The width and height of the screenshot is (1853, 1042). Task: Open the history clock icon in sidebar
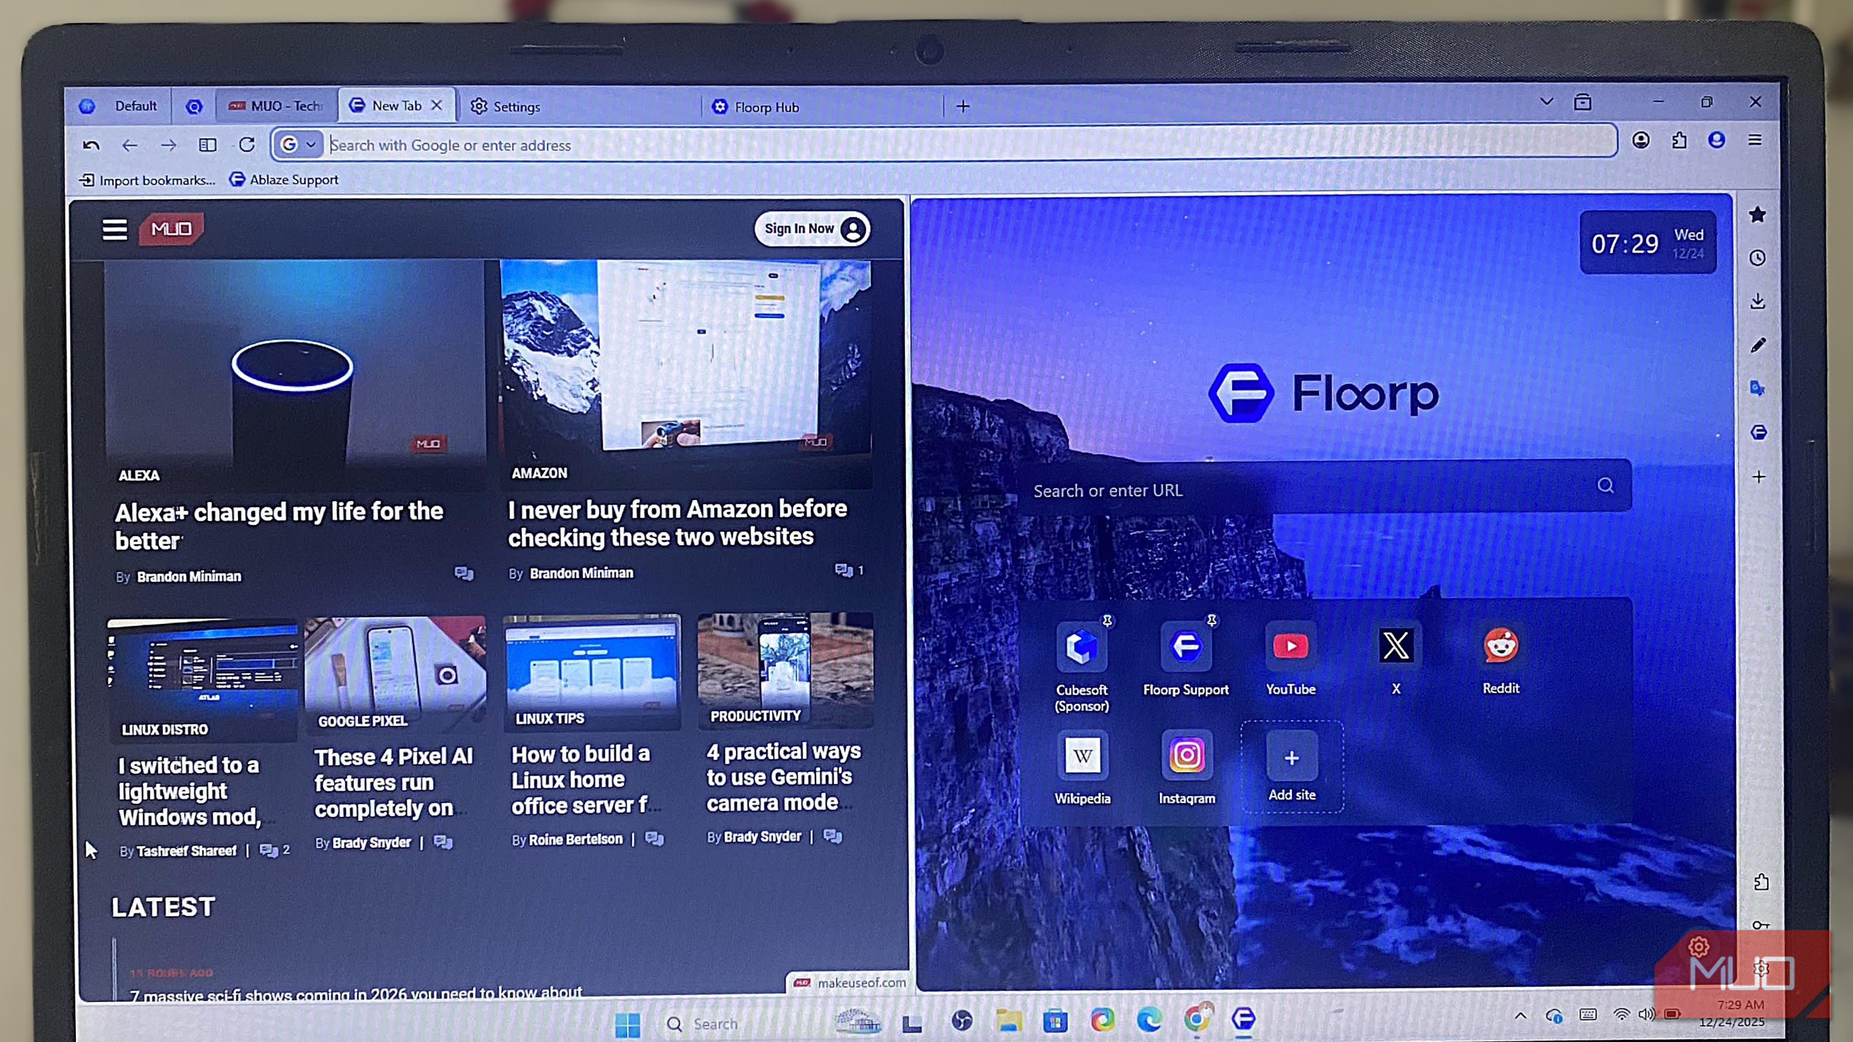tap(1757, 258)
